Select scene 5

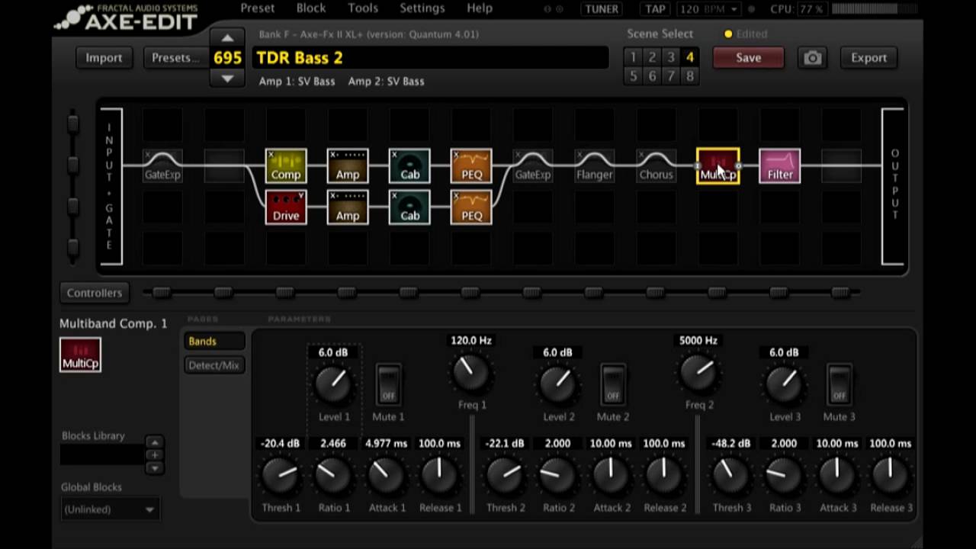(633, 75)
